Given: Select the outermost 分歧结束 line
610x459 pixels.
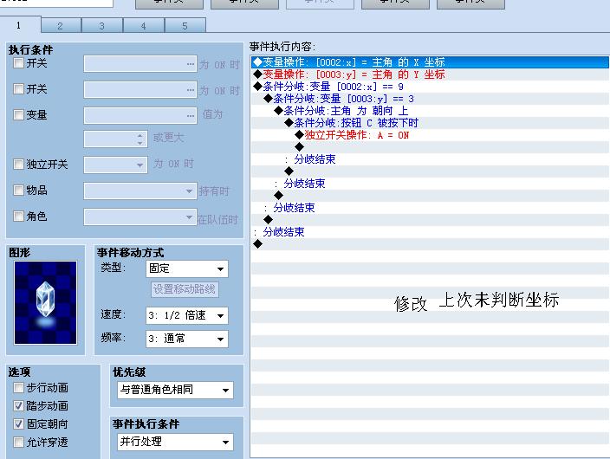Looking at the screenshot, I should 430,232.
